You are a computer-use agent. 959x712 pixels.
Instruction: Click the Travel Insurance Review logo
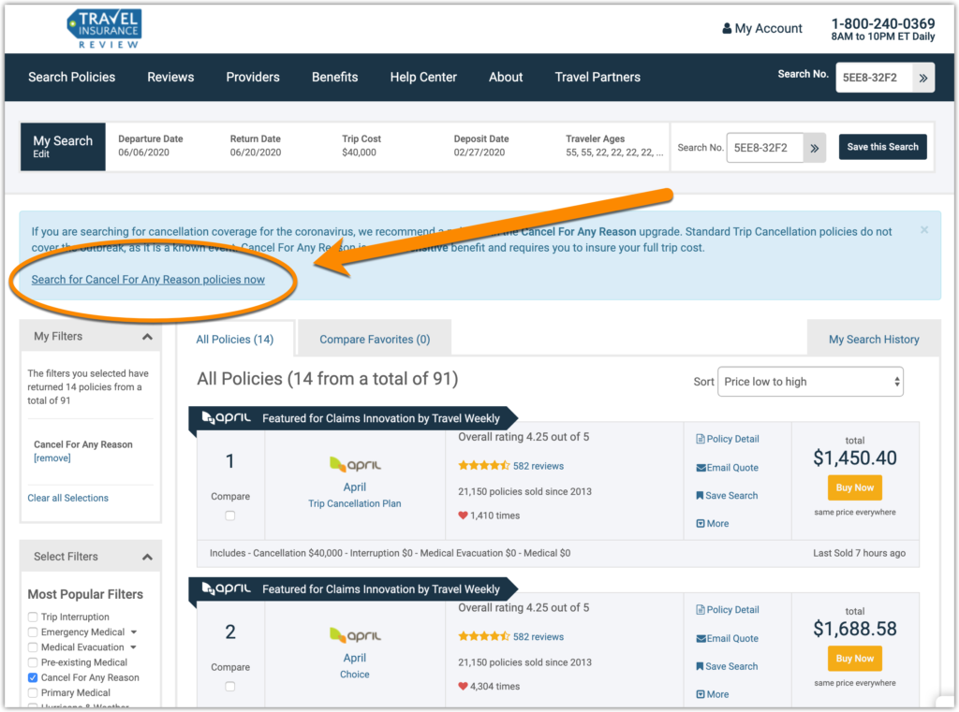[x=105, y=29]
